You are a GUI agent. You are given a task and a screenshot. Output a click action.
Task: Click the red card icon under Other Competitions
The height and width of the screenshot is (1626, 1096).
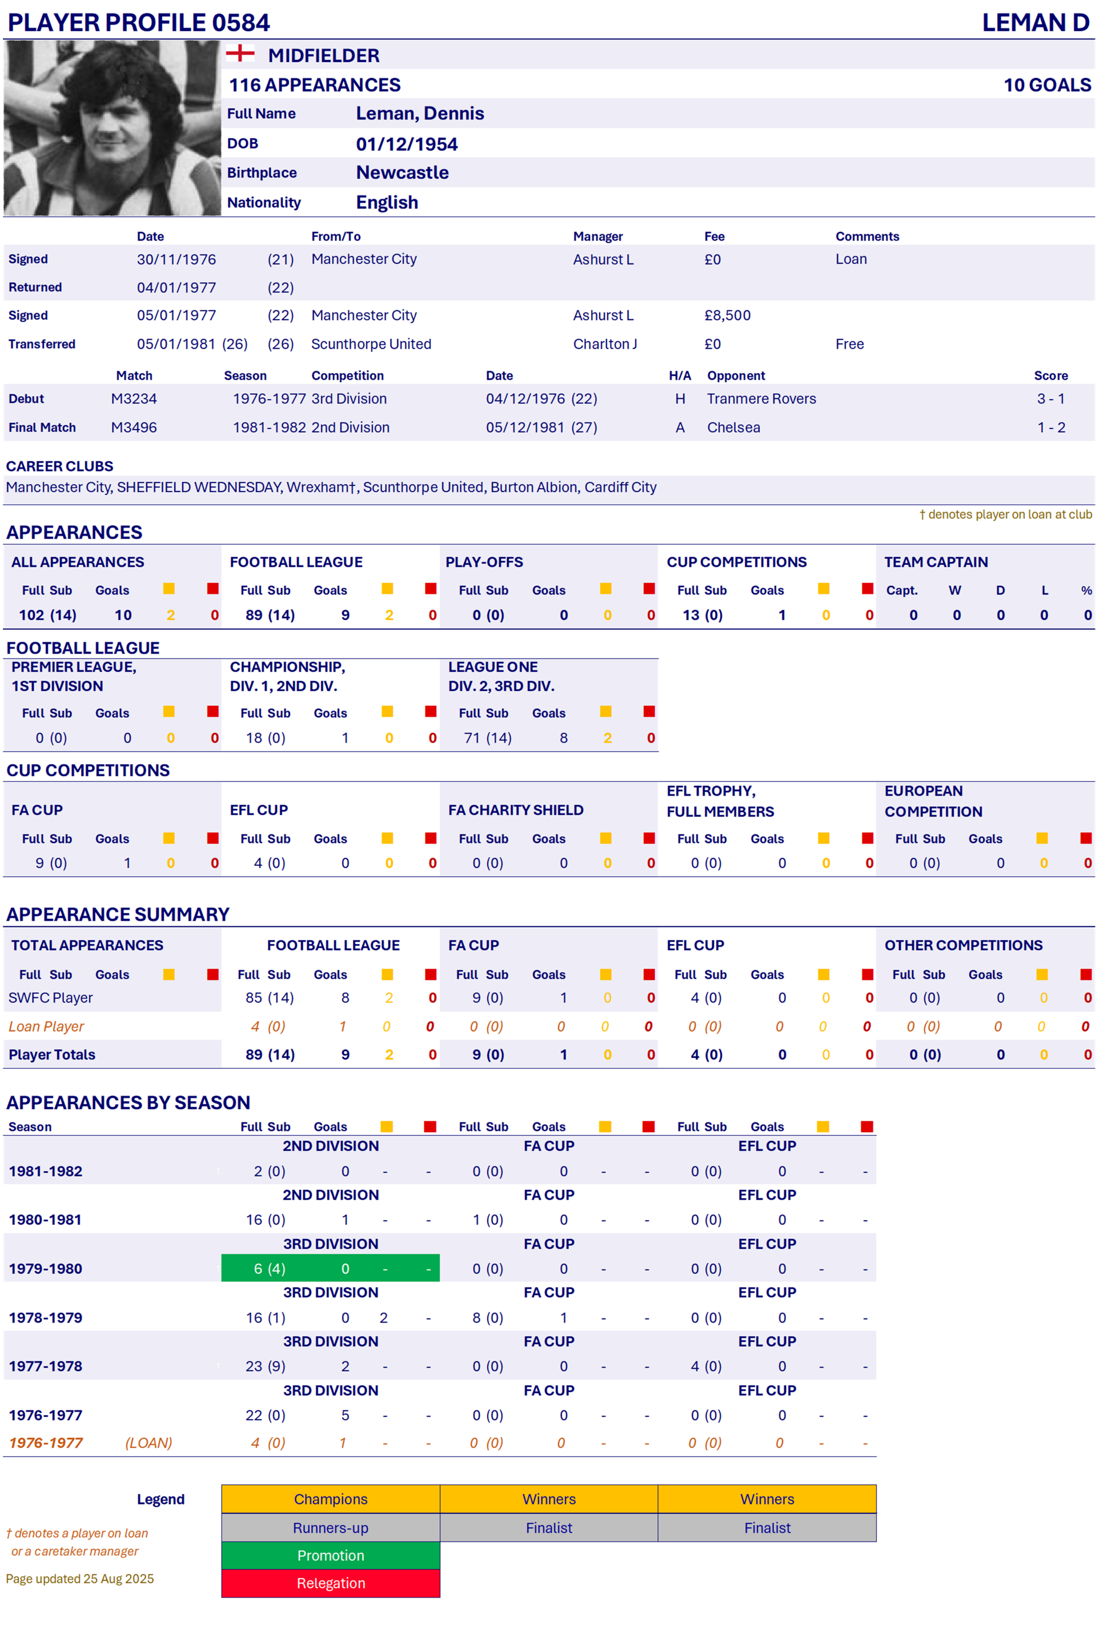click(1086, 974)
